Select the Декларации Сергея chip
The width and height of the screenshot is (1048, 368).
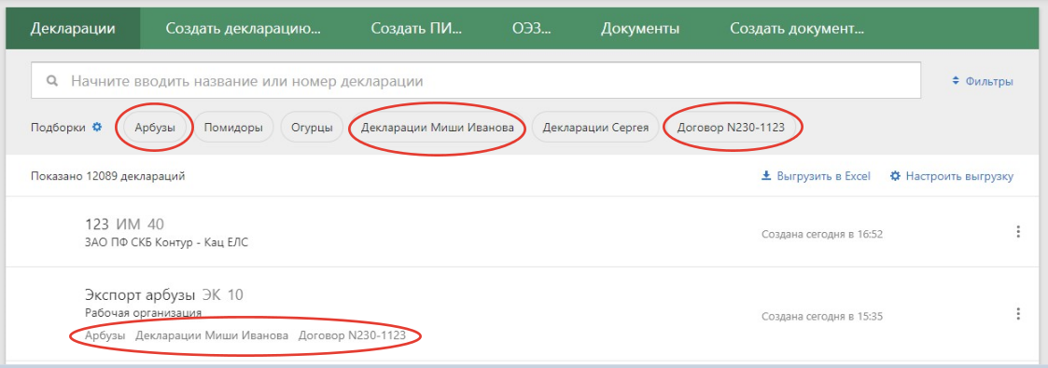pos(595,128)
